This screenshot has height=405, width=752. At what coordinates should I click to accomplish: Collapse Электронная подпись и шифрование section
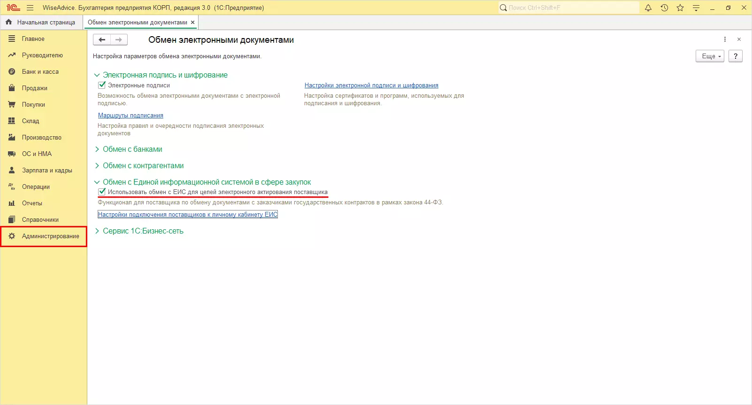click(97, 75)
